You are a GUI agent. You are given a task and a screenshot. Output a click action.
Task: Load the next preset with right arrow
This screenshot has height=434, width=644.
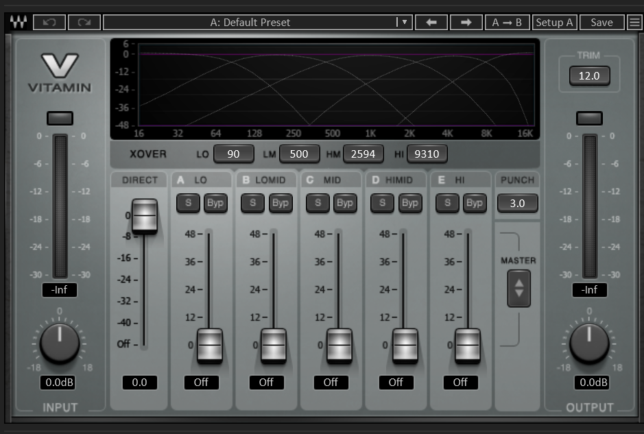coord(466,22)
